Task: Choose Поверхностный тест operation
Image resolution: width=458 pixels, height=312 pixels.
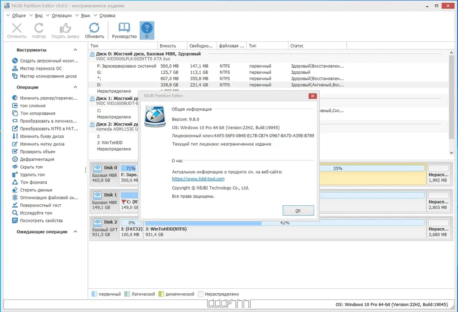Action: [37, 205]
